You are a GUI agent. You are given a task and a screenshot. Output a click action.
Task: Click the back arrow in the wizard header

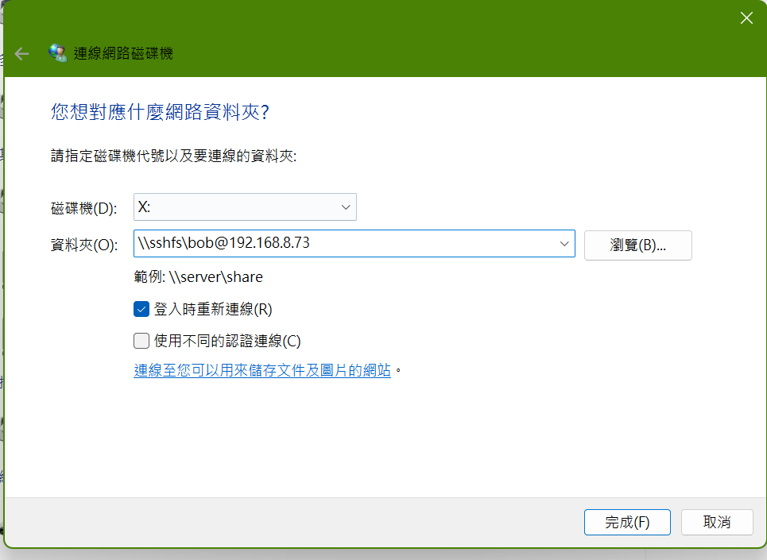[x=22, y=54]
